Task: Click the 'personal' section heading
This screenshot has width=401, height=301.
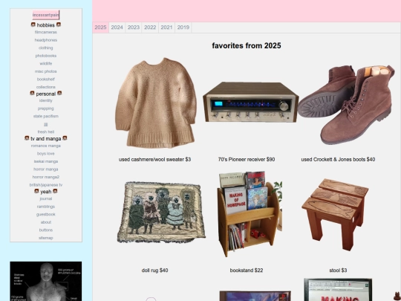Action: coord(46,94)
